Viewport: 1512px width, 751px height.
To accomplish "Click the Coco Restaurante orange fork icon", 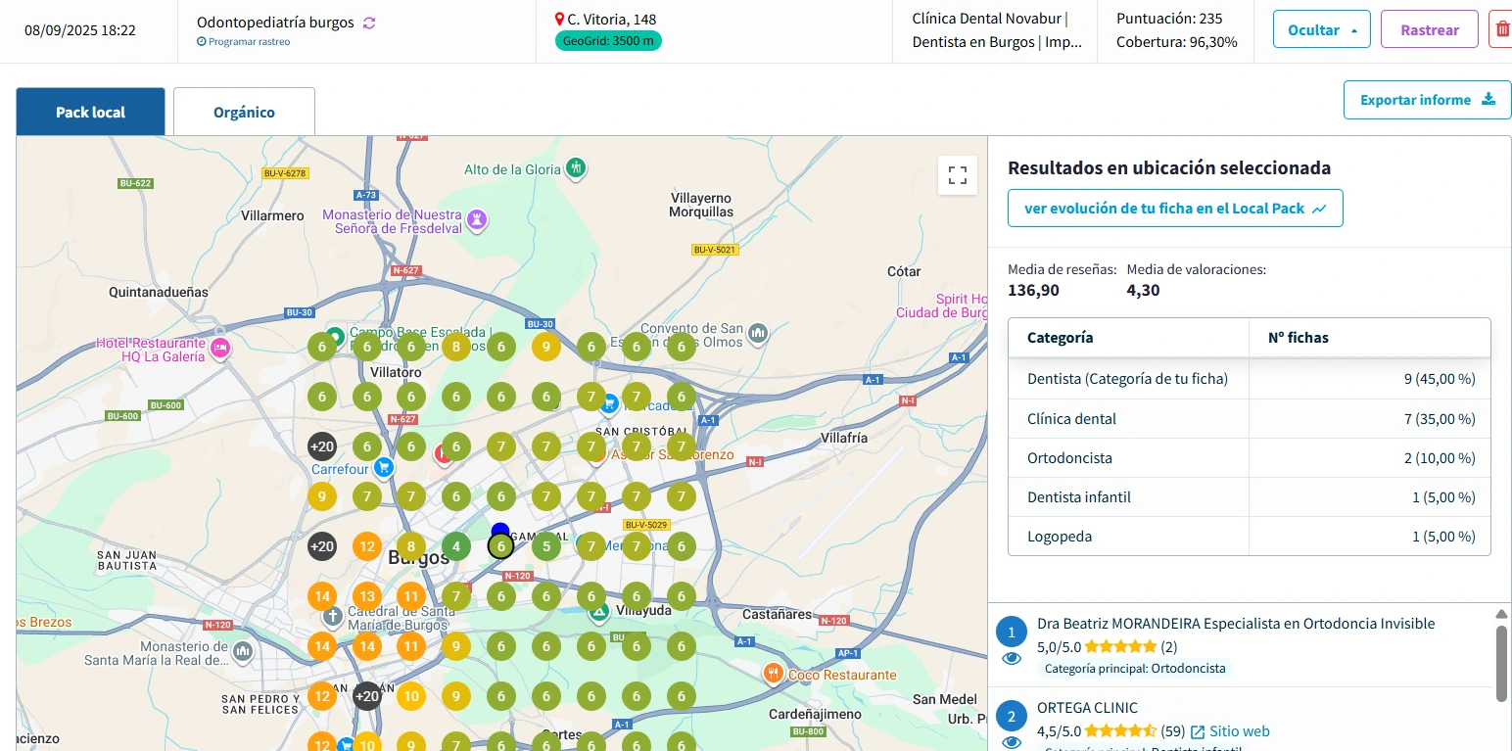I will tap(774, 674).
